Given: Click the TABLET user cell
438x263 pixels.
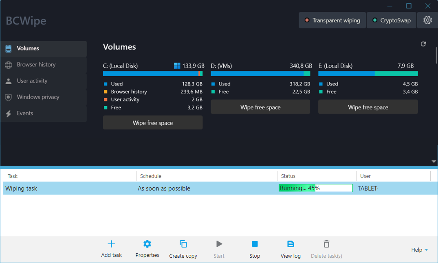Looking at the screenshot, I should (368, 188).
